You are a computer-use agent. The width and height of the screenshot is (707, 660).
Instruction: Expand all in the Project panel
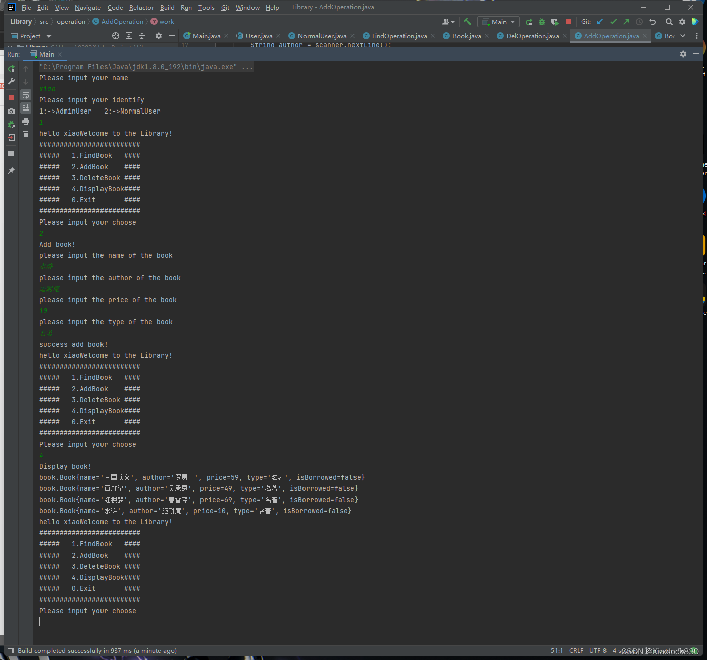click(x=129, y=36)
